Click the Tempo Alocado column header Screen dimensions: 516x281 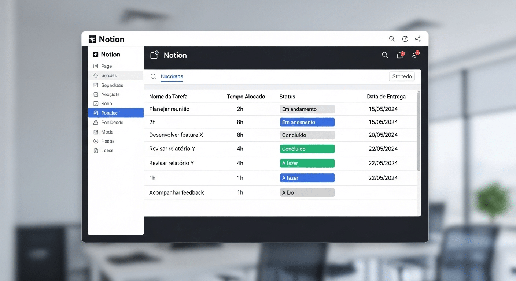(246, 97)
